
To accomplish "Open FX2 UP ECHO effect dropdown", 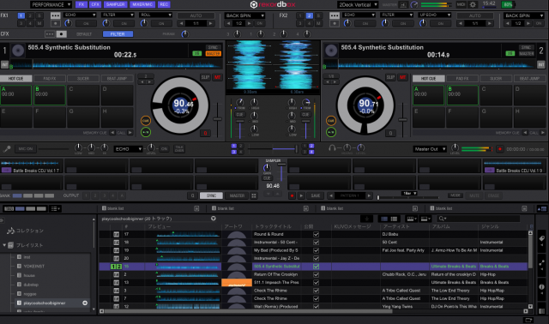I will 435,15.
